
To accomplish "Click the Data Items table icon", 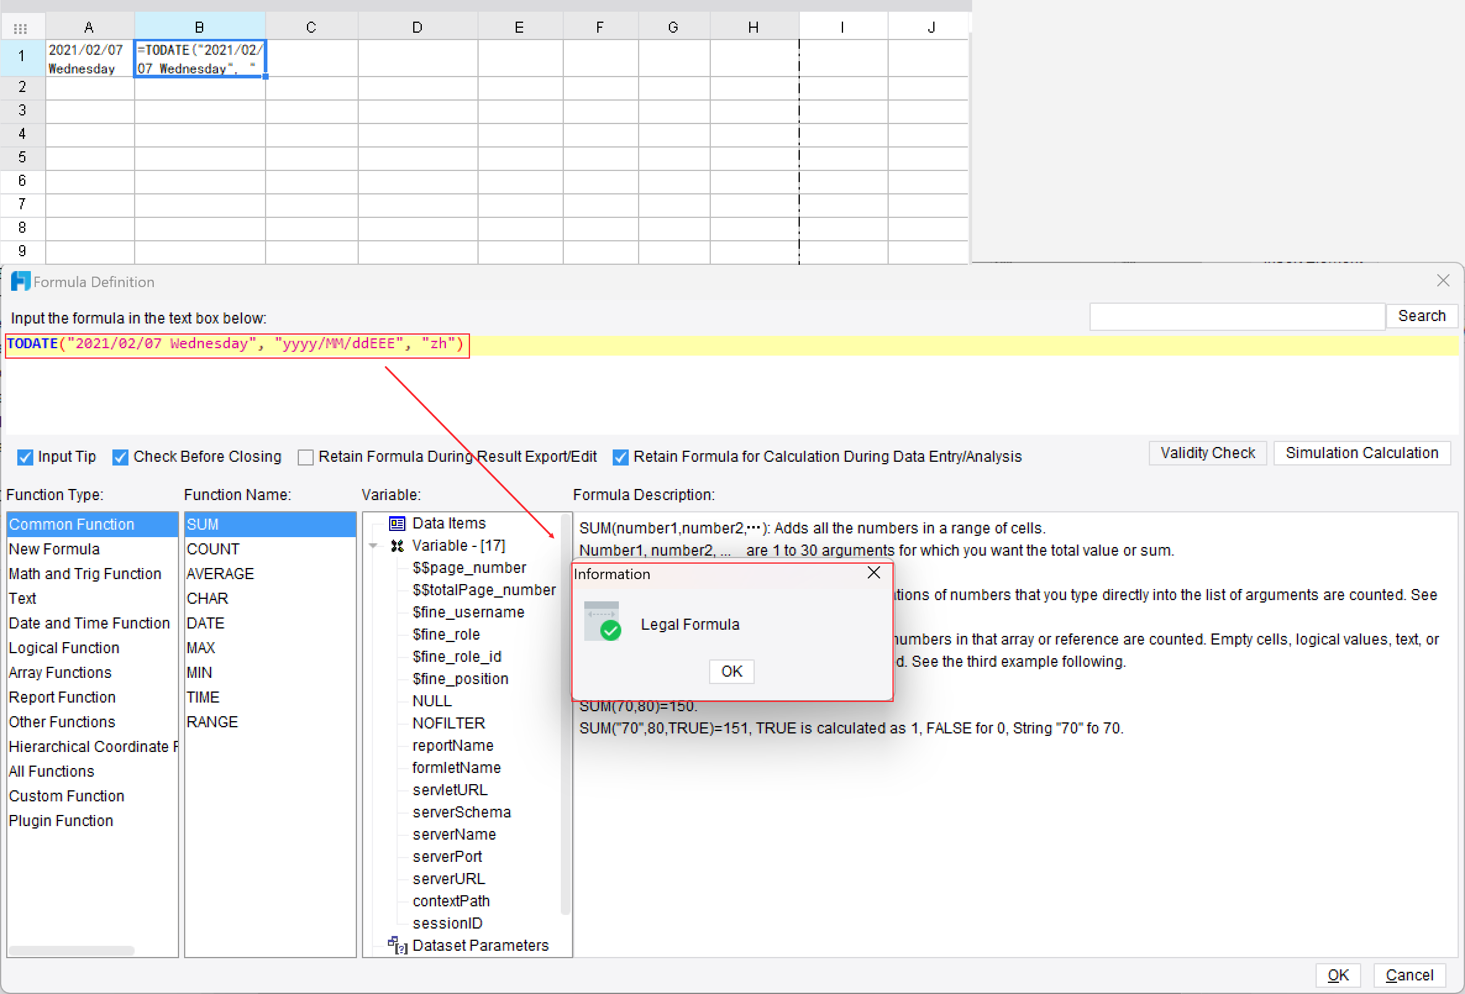I will [x=397, y=523].
